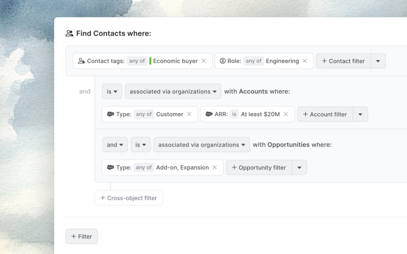407x254 pixels.
Task: Expand the arrow beside "+ Account filter"
Action: (360, 114)
